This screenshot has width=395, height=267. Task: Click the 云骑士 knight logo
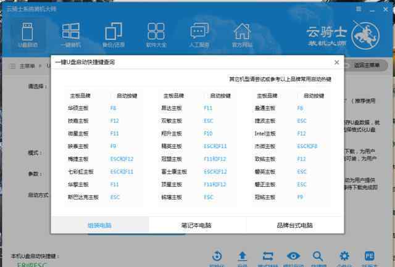point(365,36)
